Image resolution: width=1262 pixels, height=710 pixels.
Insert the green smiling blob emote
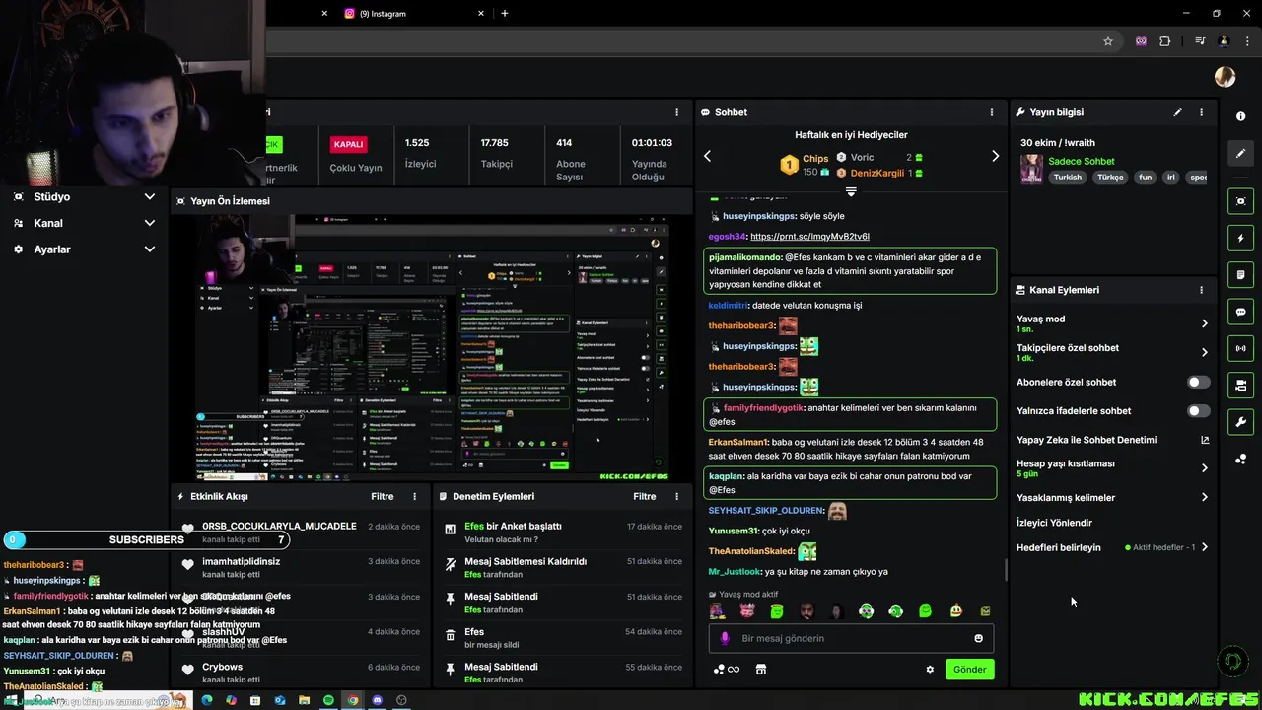pyautogui.click(x=925, y=611)
